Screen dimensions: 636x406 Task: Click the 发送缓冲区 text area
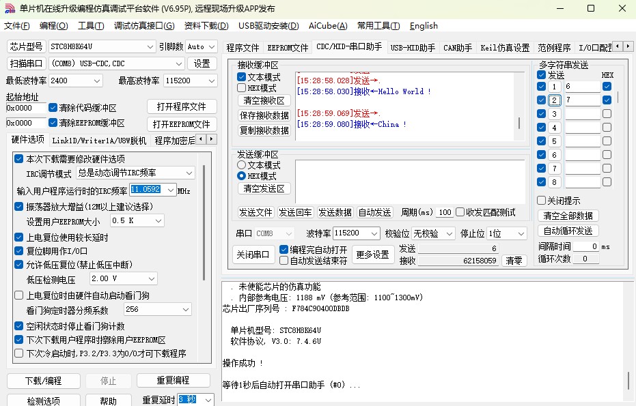(410, 181)
